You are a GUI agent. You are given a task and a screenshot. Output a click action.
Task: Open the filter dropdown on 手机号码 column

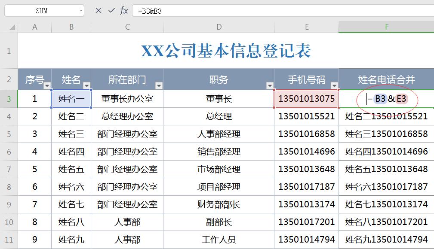(x=334, y=85)
